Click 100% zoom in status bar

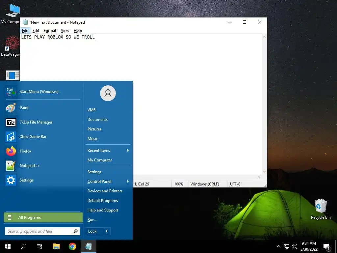(179, 184)
